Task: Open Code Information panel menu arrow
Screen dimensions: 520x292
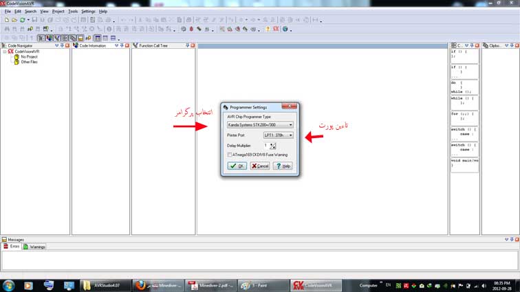Action: pyautogui.click(x=116, y=45)
